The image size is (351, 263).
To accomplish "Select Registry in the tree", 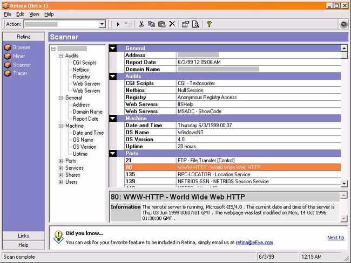I will (81, 77).
